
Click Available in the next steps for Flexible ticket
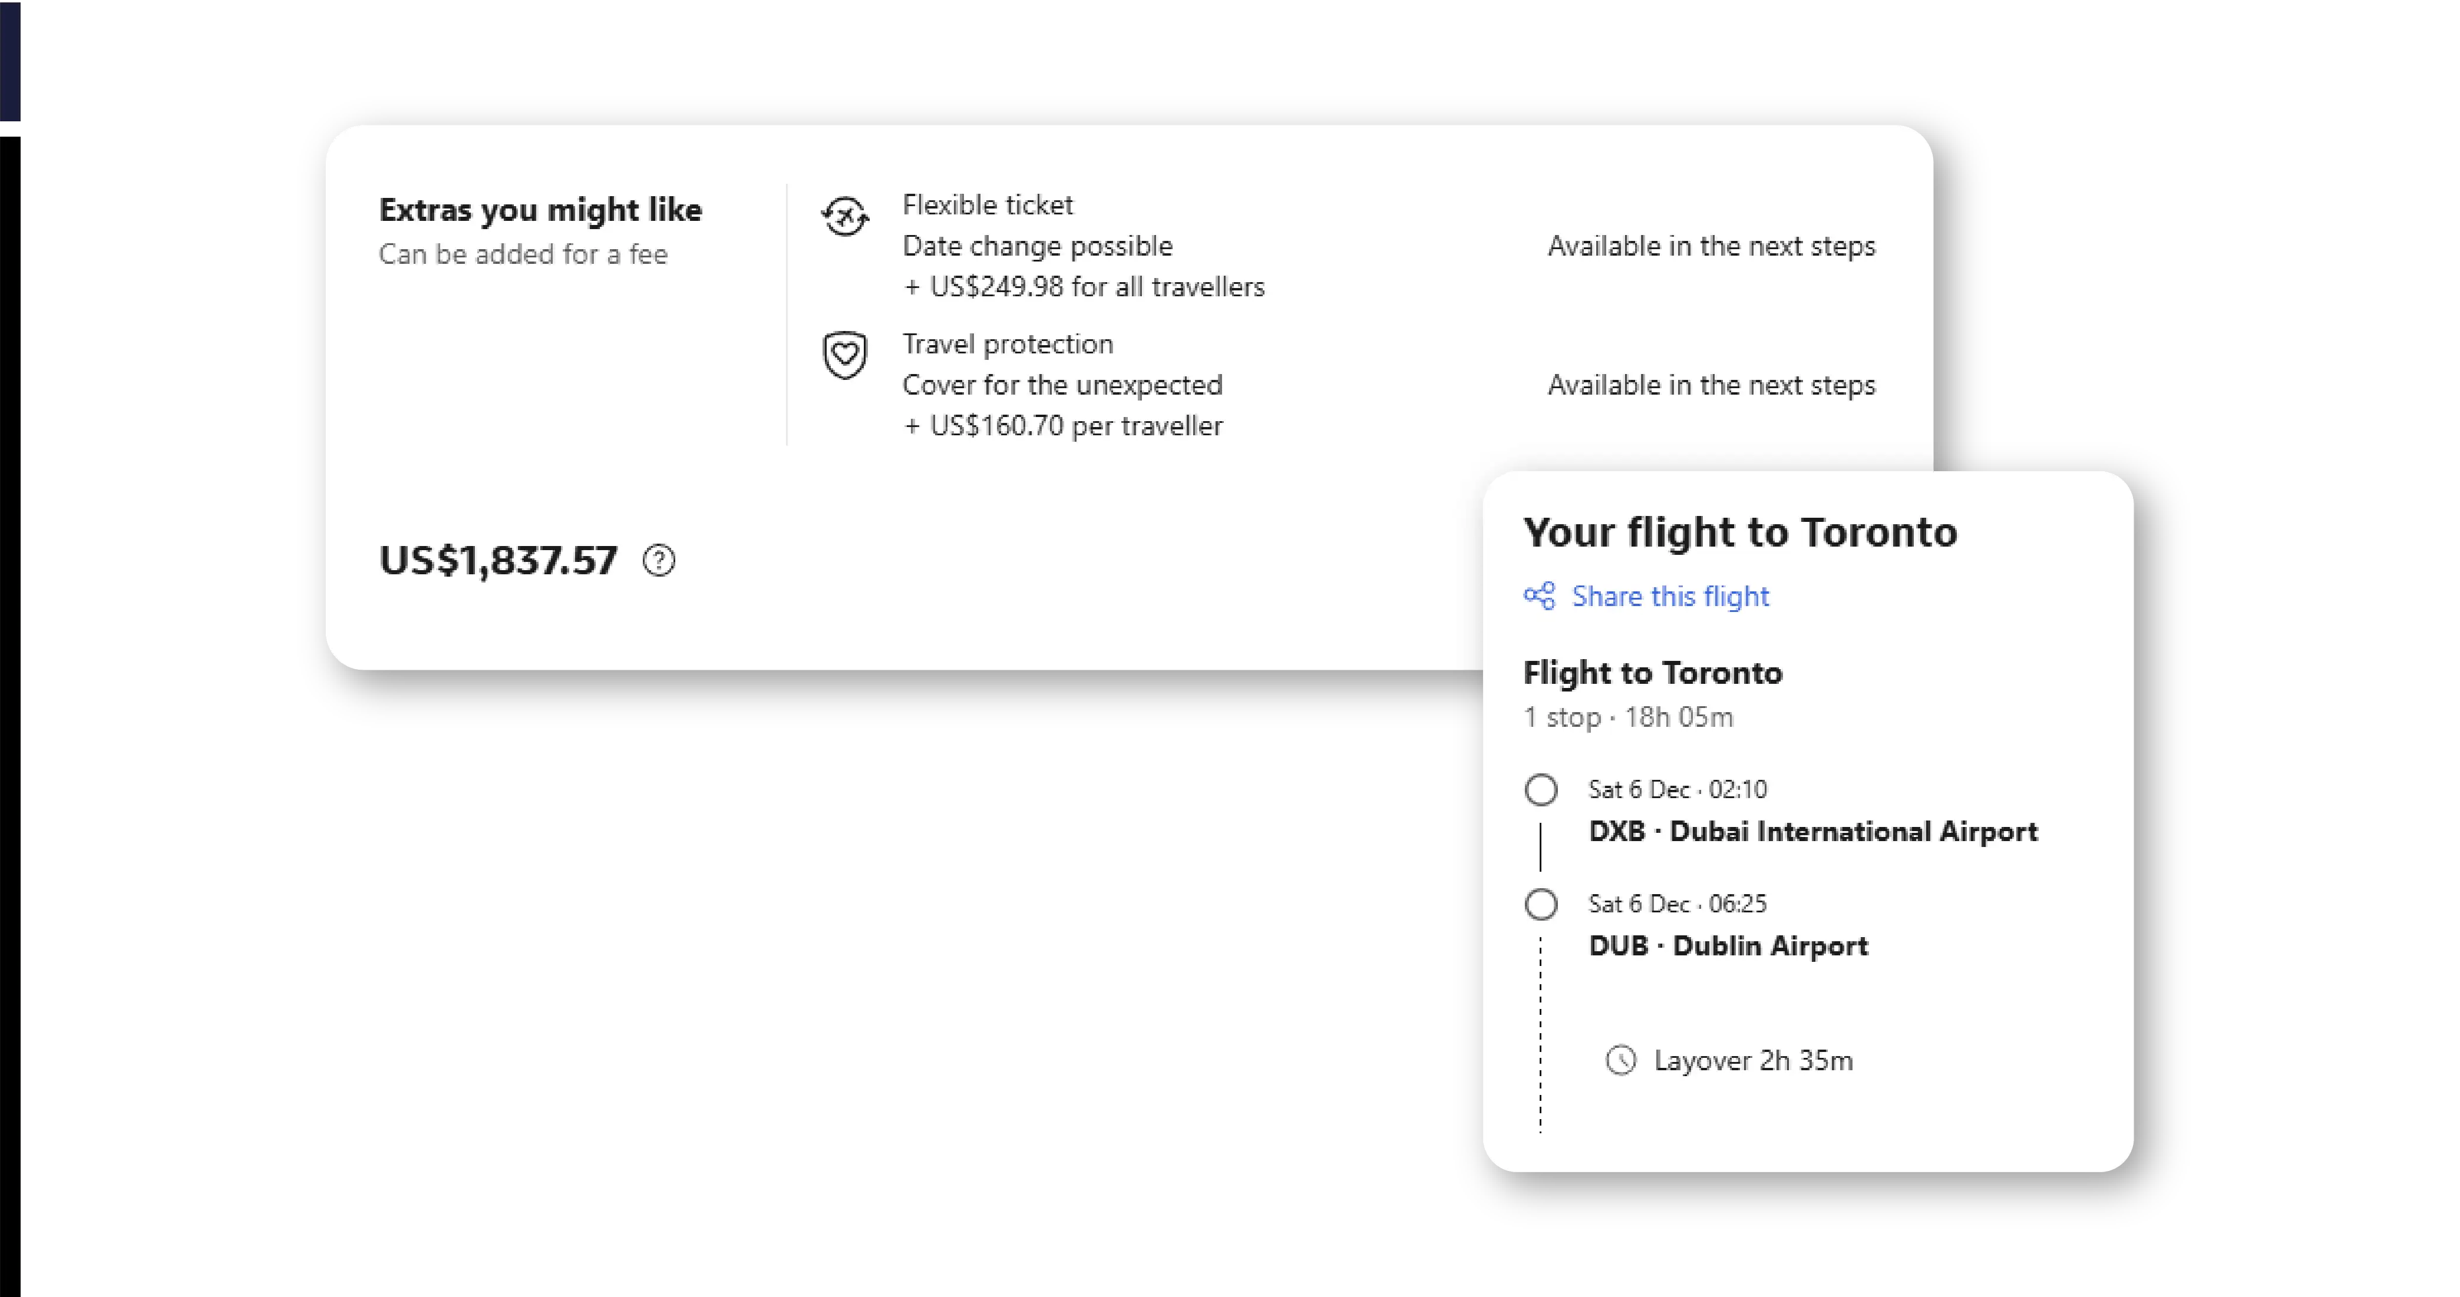1711,246
